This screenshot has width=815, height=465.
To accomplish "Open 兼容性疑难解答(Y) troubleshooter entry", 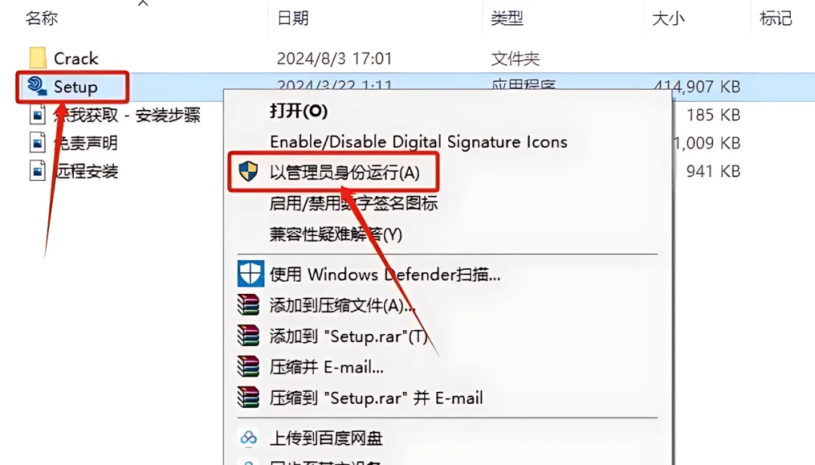I will click(x=336, y=234).
